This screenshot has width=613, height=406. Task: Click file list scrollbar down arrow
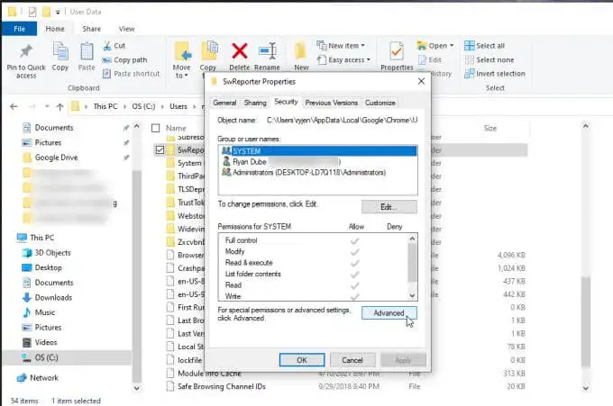586,388
